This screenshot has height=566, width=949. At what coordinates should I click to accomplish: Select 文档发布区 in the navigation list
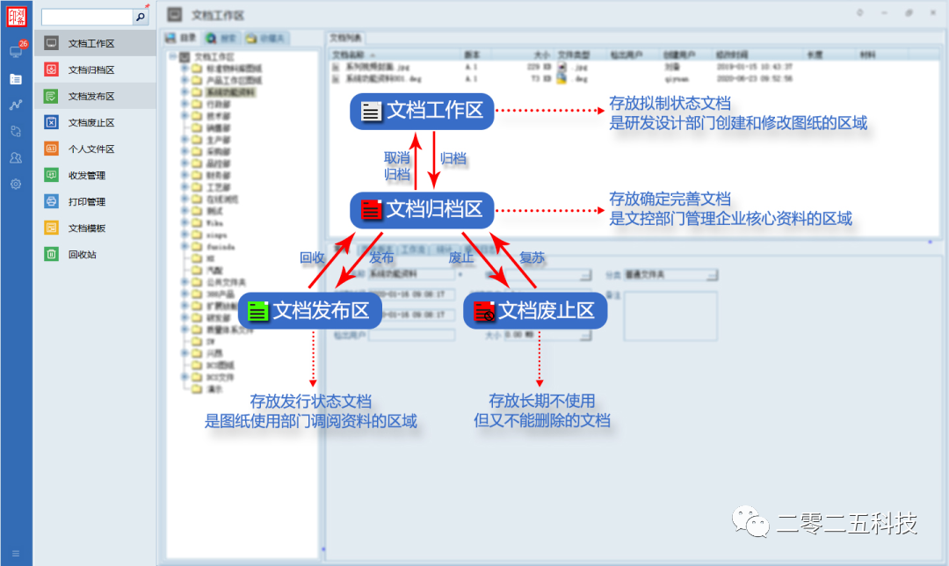click(x=91, y=96)
